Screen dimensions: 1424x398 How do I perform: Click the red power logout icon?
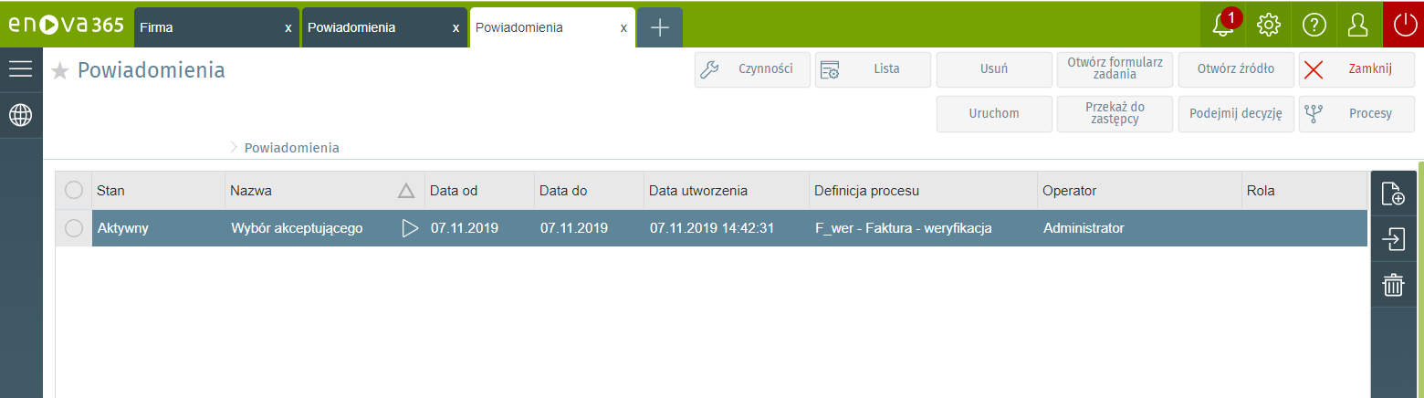1404,25
